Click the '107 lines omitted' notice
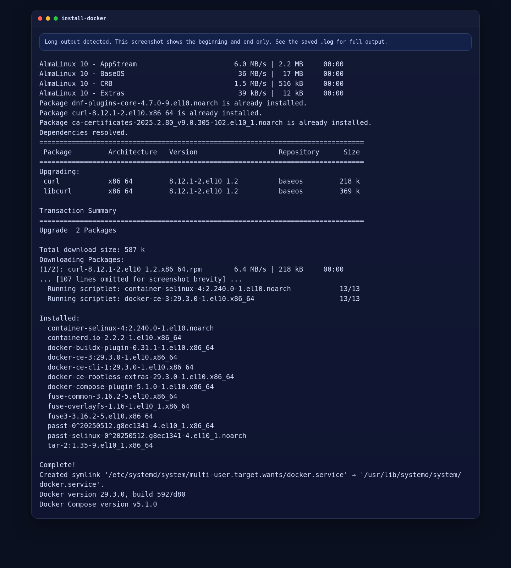The height and width of the screenshot is (568, 511). (x=141, y=279)
